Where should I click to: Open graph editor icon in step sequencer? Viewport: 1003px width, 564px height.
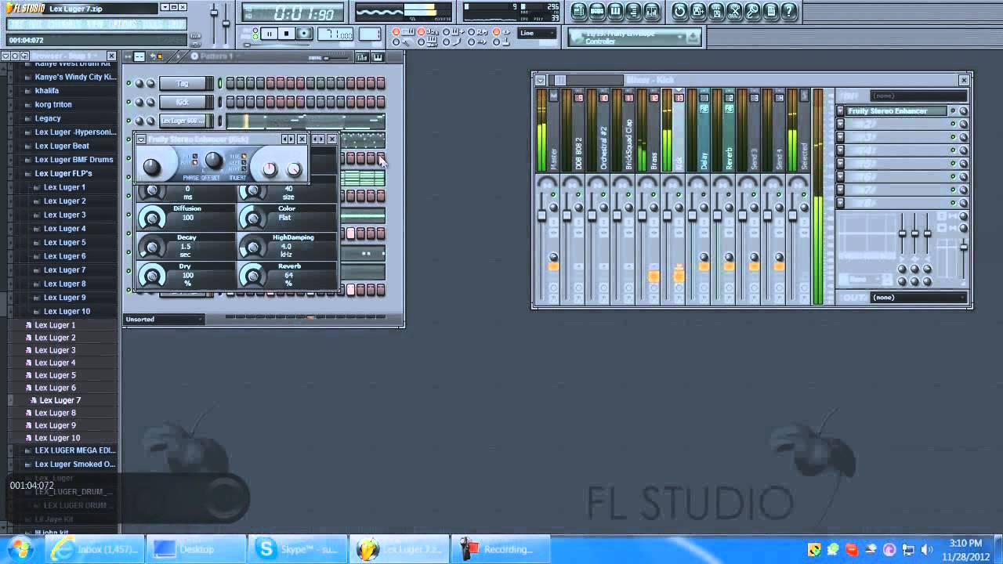point(362,56)
